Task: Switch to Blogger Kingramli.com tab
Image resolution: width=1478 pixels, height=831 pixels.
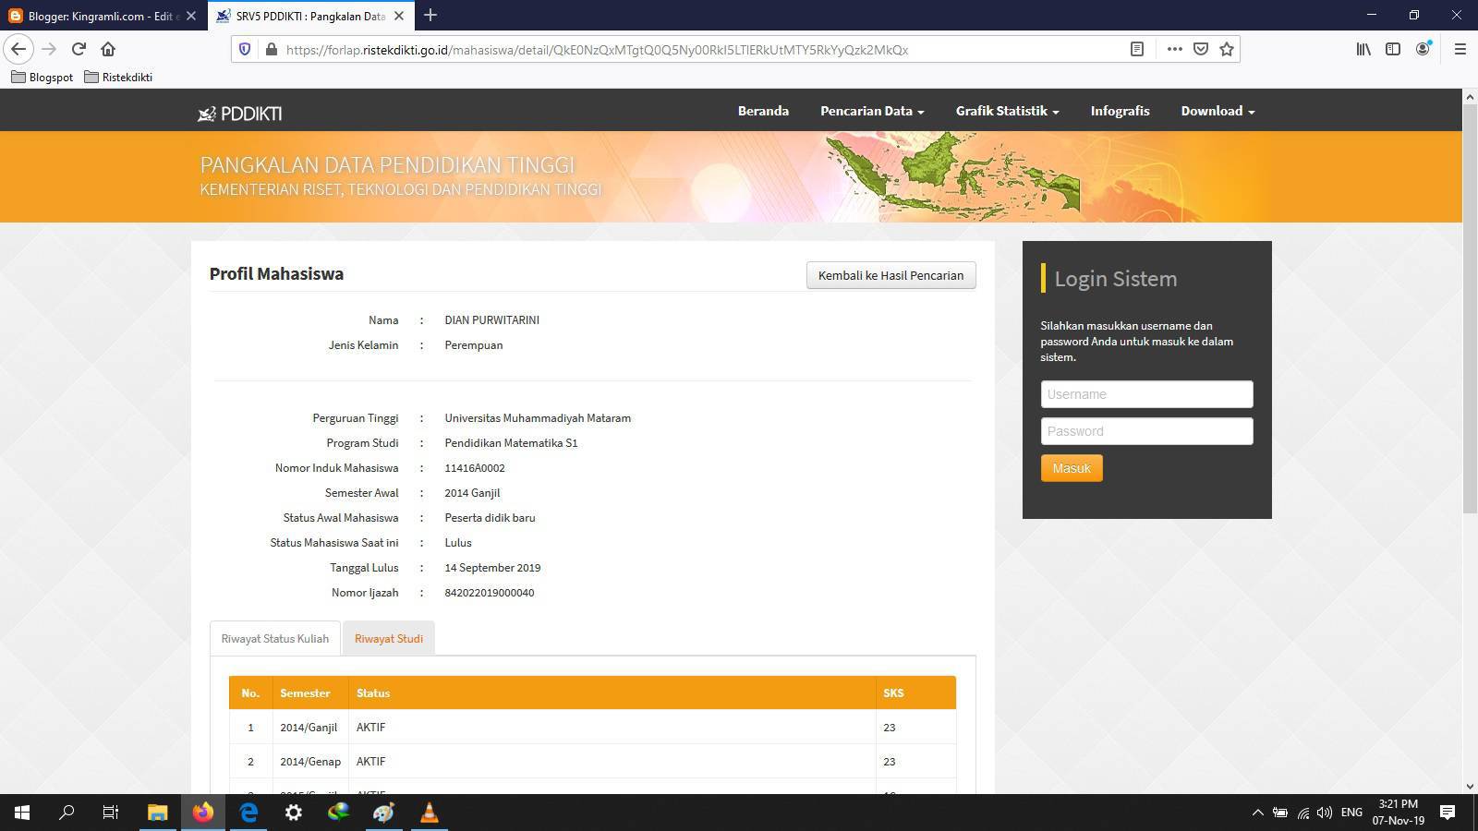Action: (x=103, y=16)
